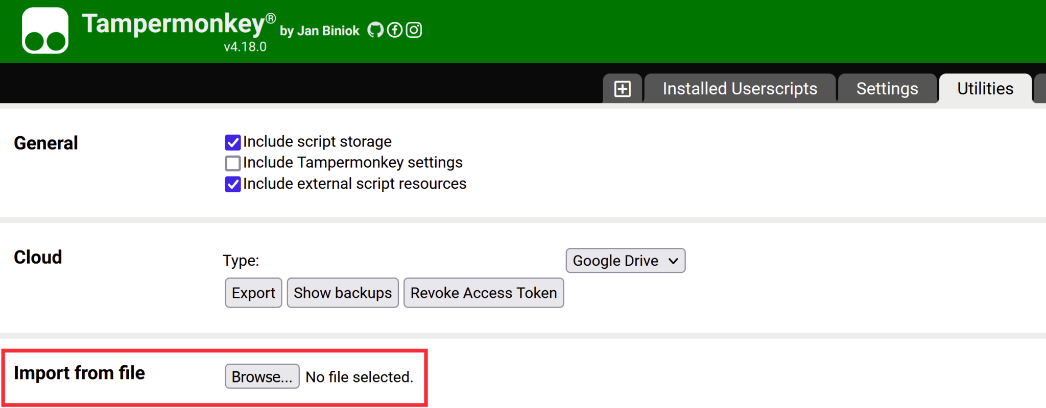Open the Settings tab

click(x=887, y=89)
